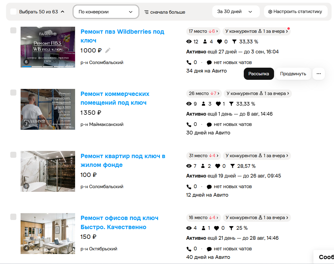Screen dimensions: 334x264
Task: Open У конкурентов badge of the 26 место listing
Action: (258, 93)
